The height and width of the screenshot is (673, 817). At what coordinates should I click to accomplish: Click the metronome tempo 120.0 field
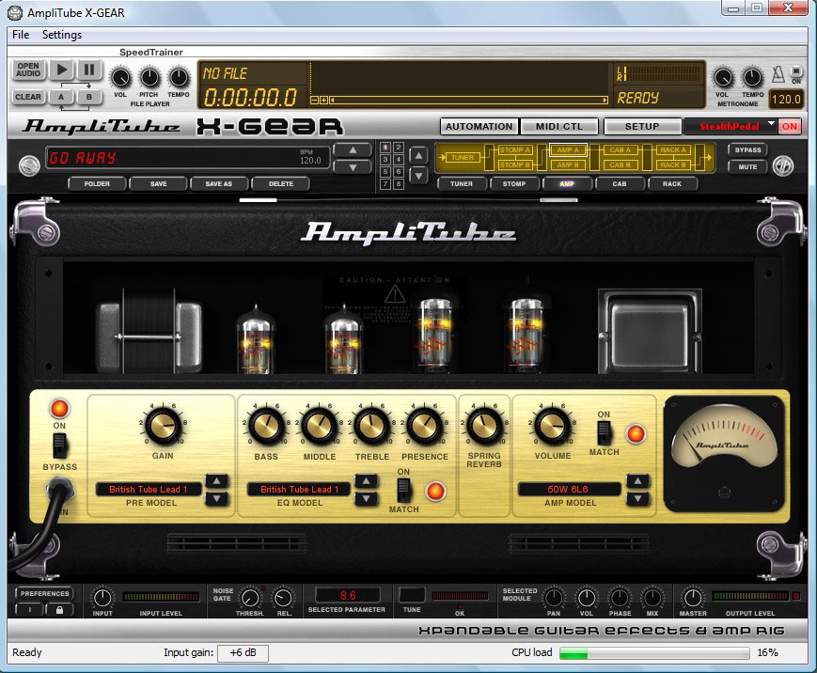coord(786,100)
